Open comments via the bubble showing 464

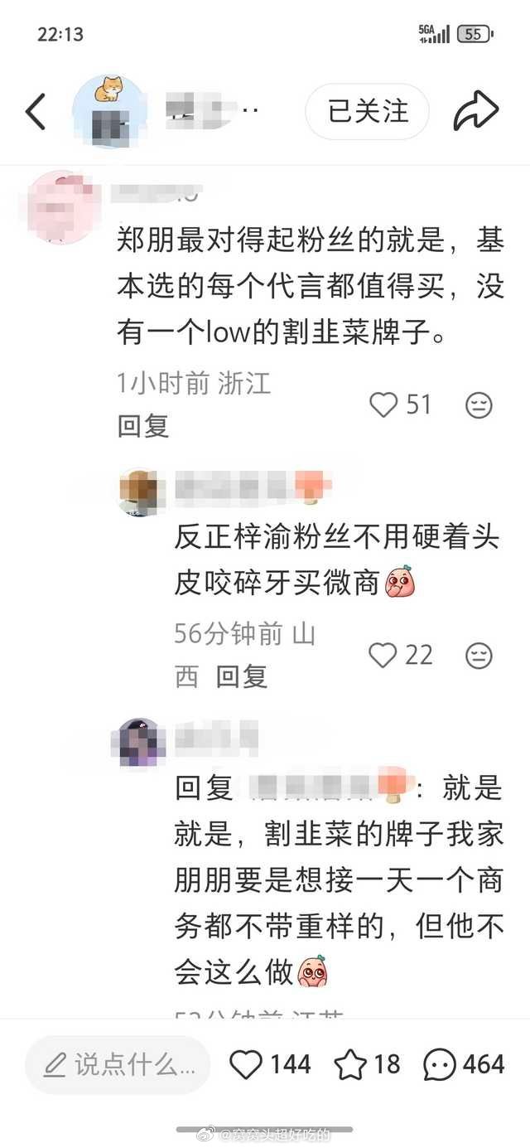(441, 1064)
